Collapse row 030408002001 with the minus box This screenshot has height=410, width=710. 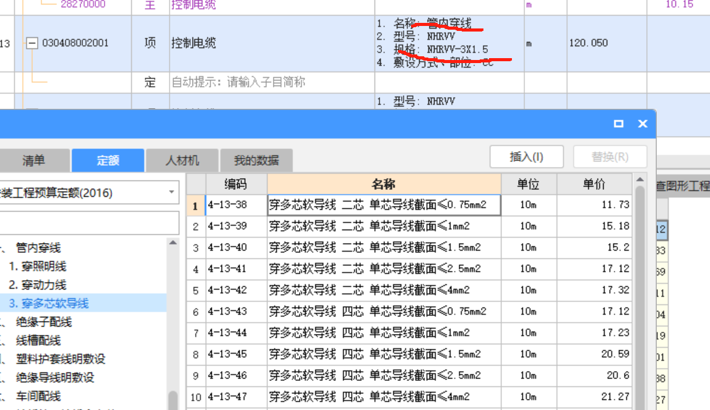click(32, 43)
